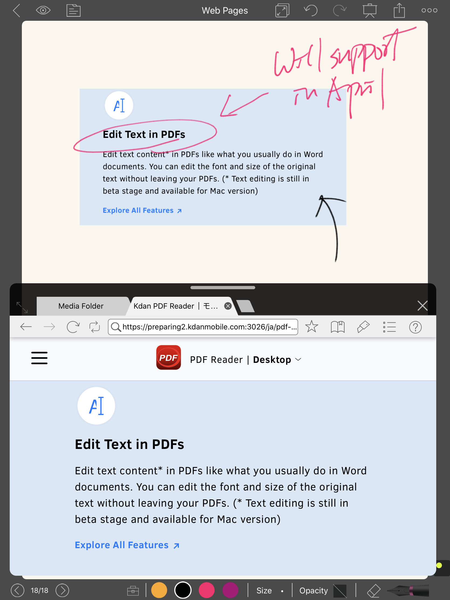
Task: Bookmark page with star icon
Action: pyautogui.click(x=312, y=327)
